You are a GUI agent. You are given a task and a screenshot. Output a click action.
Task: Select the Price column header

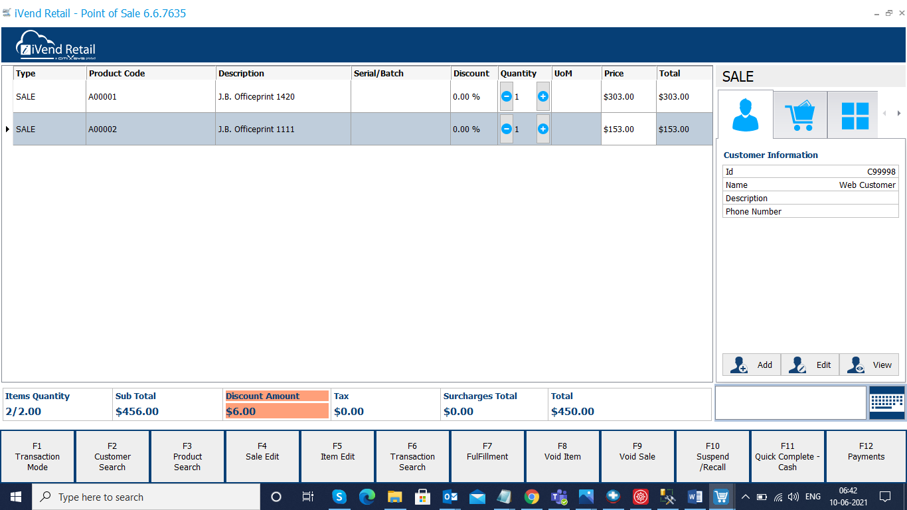[x=629, y=73]
